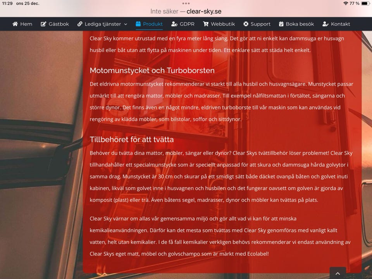Open the Lediga tjänster menu

102,24
